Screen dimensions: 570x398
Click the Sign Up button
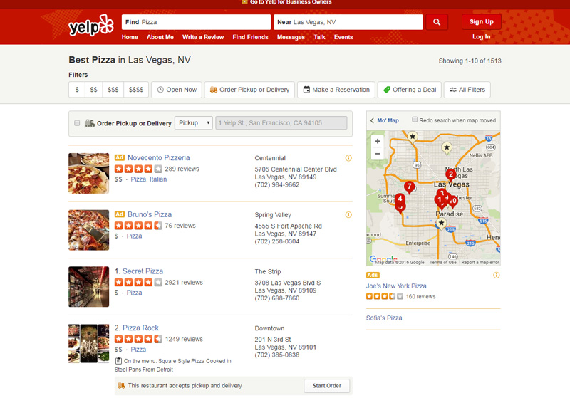[482, 22]
